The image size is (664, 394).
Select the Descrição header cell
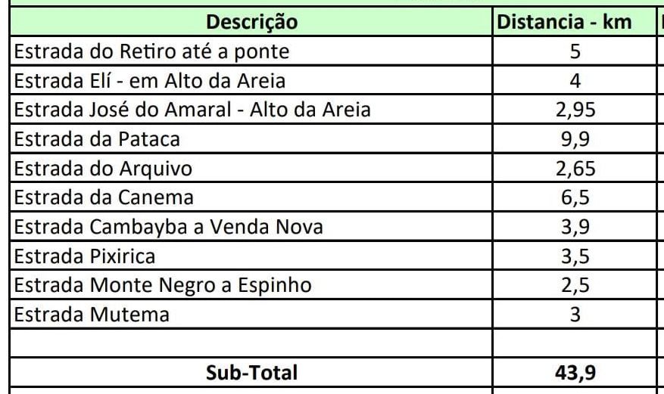[x=251, y=22]
